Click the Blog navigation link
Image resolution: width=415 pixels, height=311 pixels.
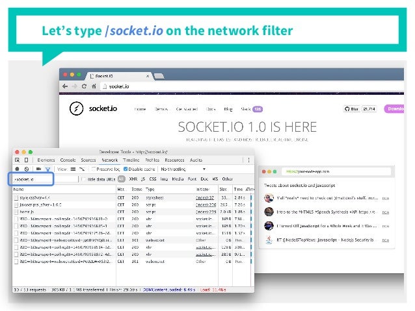click(x=228, y=109)
